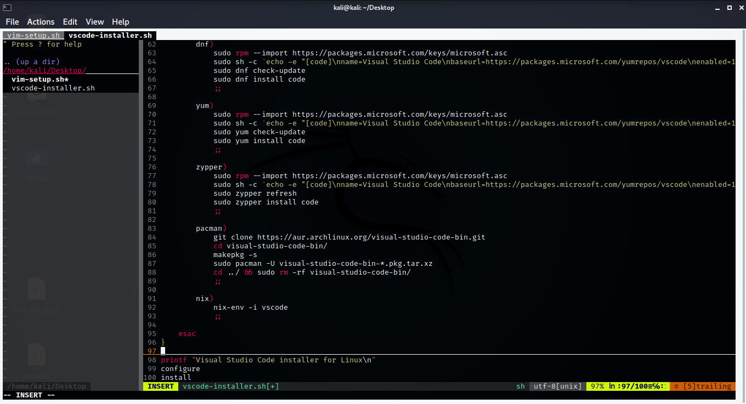Place cursor on the yum) case label

[205, 106]
